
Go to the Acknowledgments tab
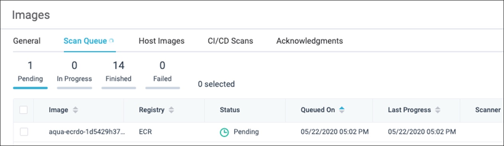tap(310, 41)
